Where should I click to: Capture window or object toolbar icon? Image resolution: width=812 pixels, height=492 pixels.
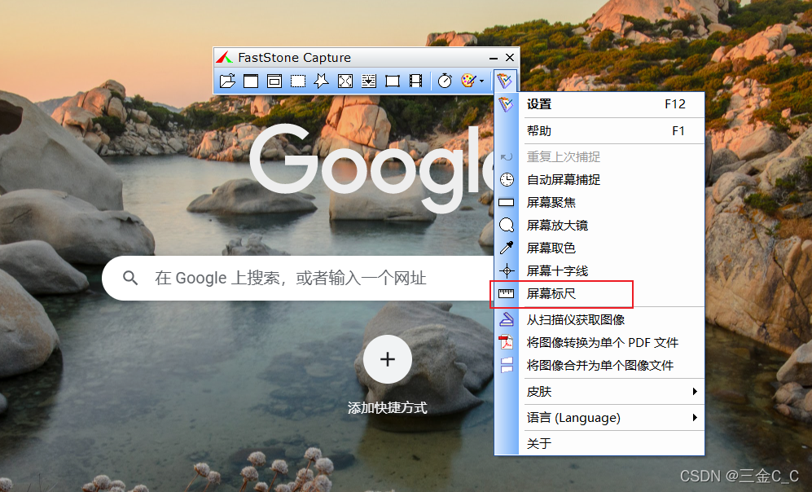pos(274,81)
